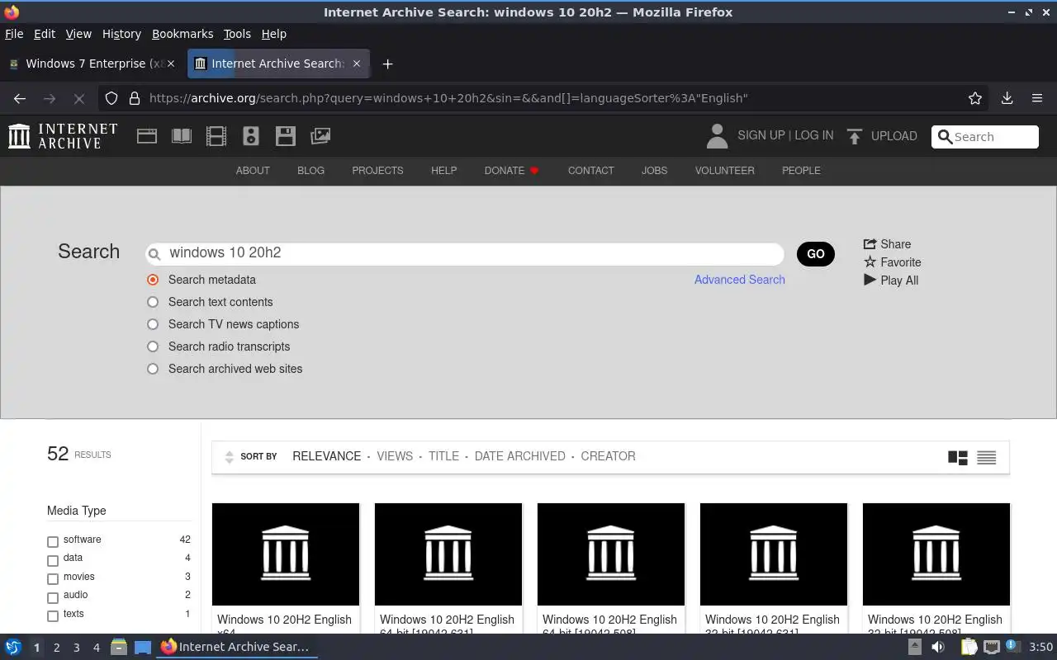Click the Favorite link with its star icon
This screenshot has height=660, width=1057.
click(892, 262)
